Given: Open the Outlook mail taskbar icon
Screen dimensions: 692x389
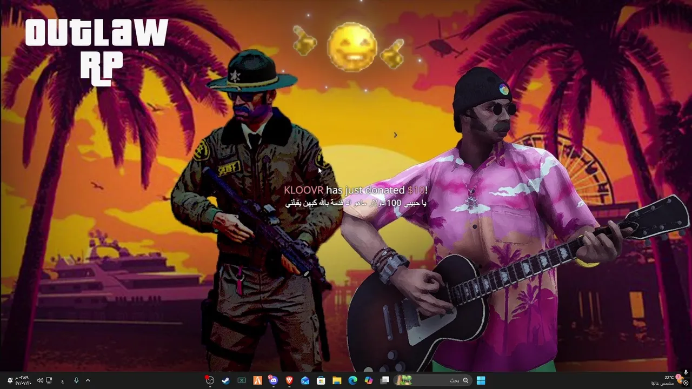Looking at the screenshot, I should click(x=305, y=380).
